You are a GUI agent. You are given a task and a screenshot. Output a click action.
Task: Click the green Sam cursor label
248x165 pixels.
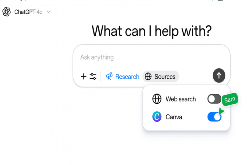[230, 100]
